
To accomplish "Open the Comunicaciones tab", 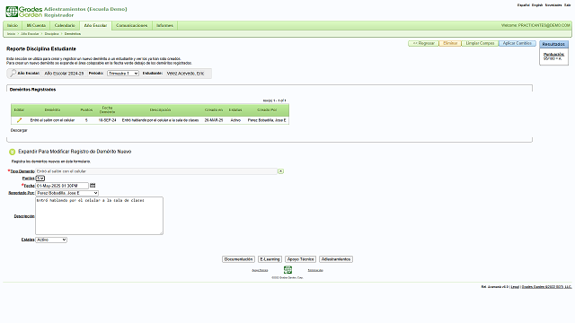I will [132, 26].
